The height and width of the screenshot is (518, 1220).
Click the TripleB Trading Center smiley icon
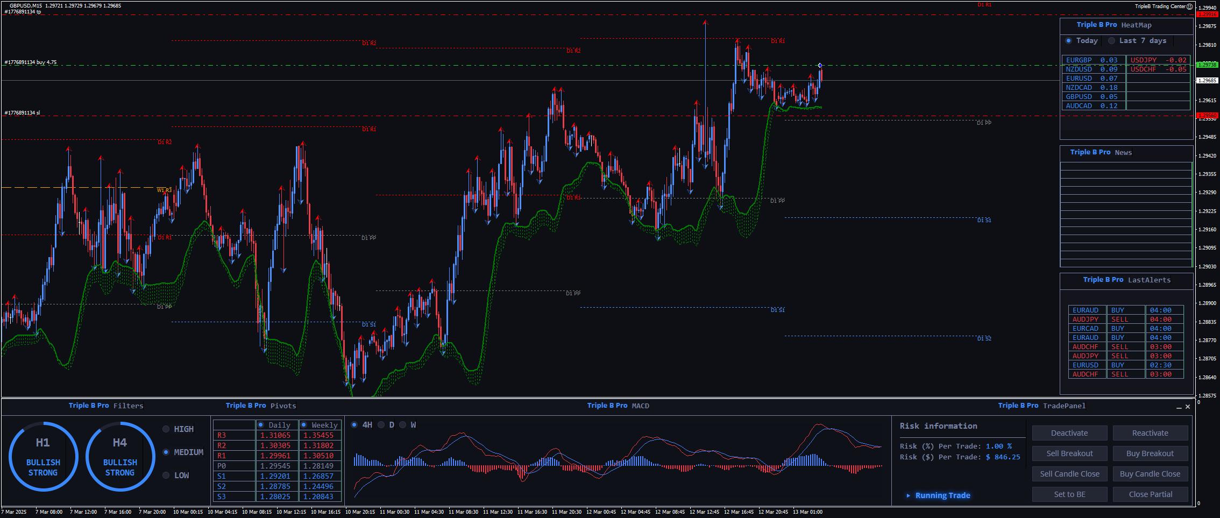click(1189, 6)
